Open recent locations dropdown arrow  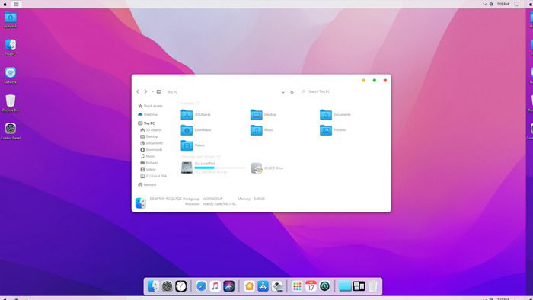(x=152, y=91)
